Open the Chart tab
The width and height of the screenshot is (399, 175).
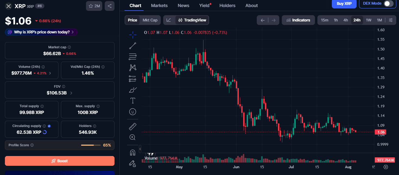tap(135, 5)
